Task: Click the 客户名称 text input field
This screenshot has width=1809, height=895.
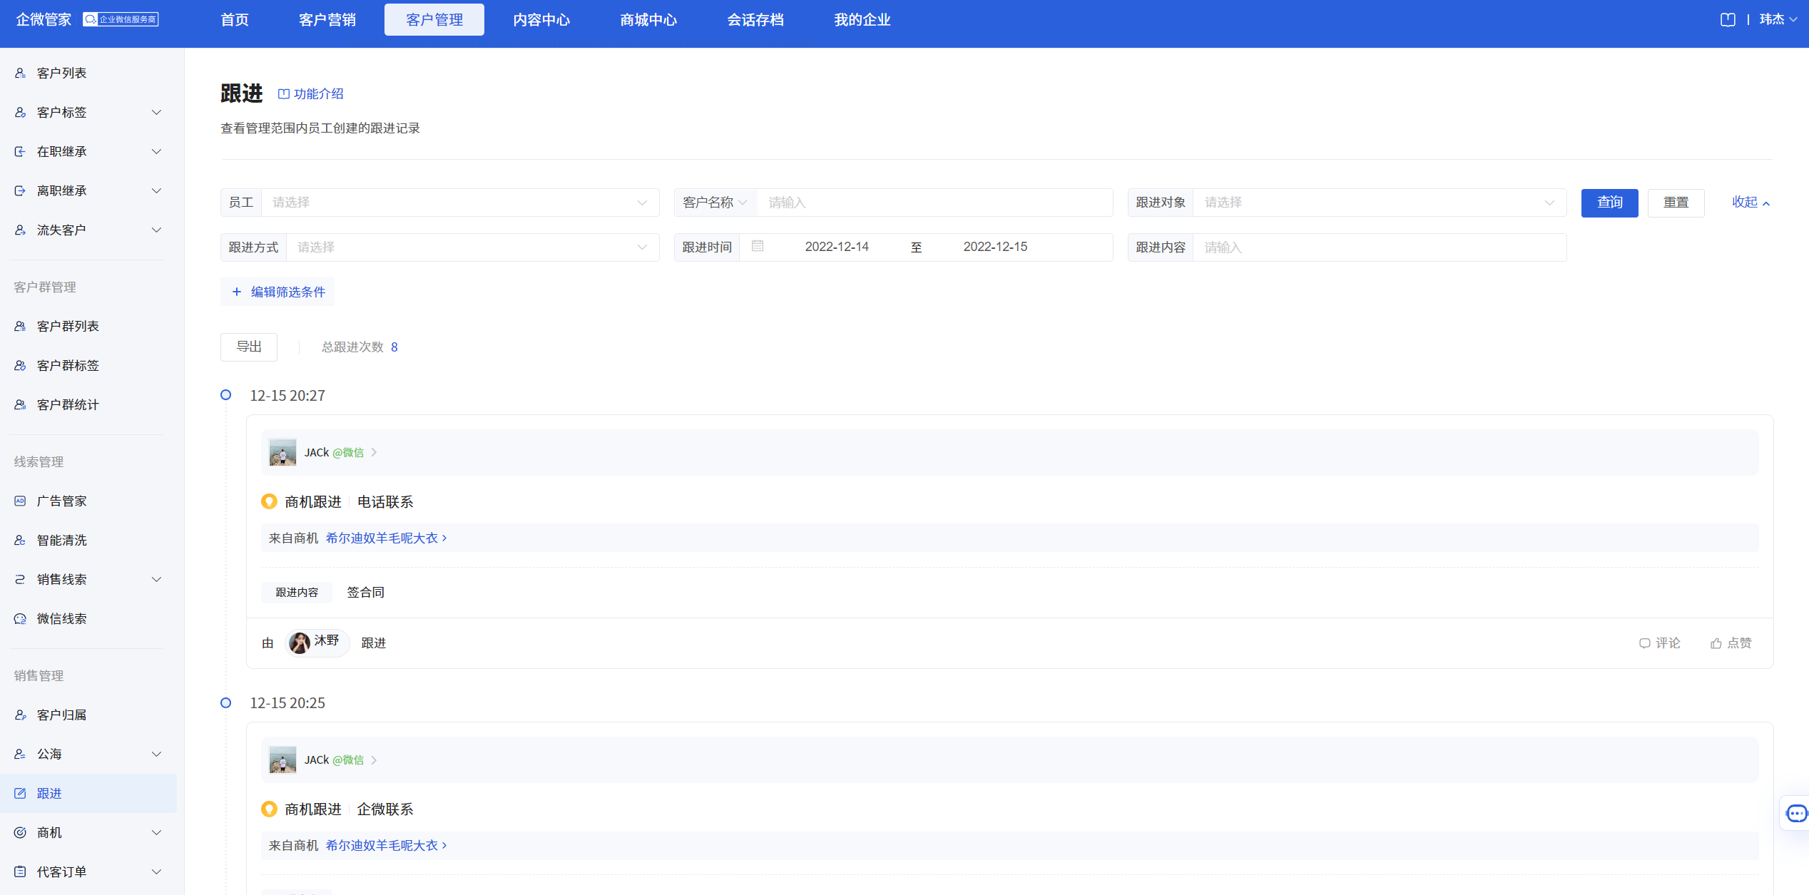Action: click(934, 203)
